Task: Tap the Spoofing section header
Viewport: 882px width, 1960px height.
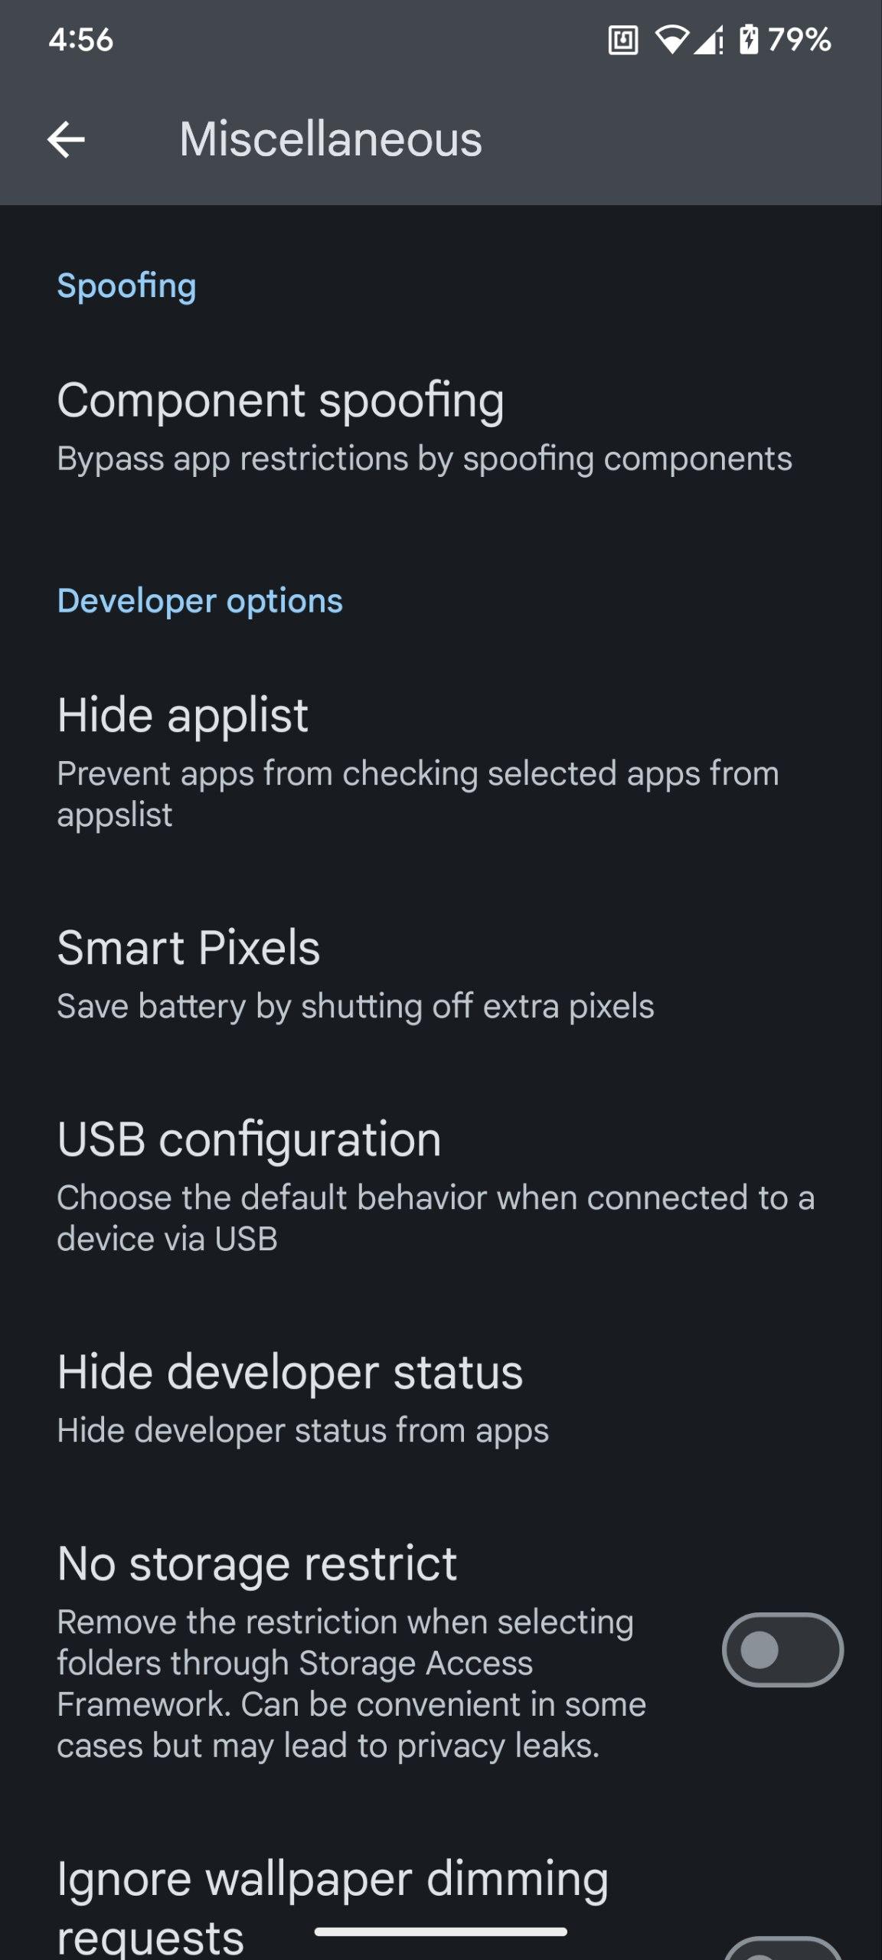Action: [126, 286]
